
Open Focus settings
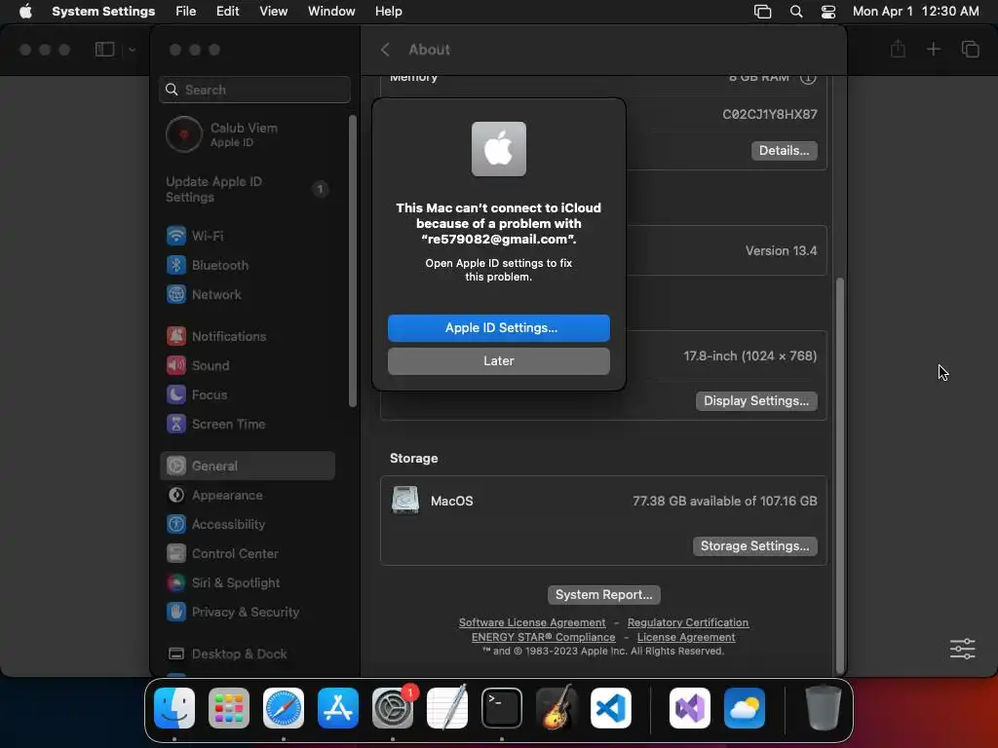pos(249,394)
